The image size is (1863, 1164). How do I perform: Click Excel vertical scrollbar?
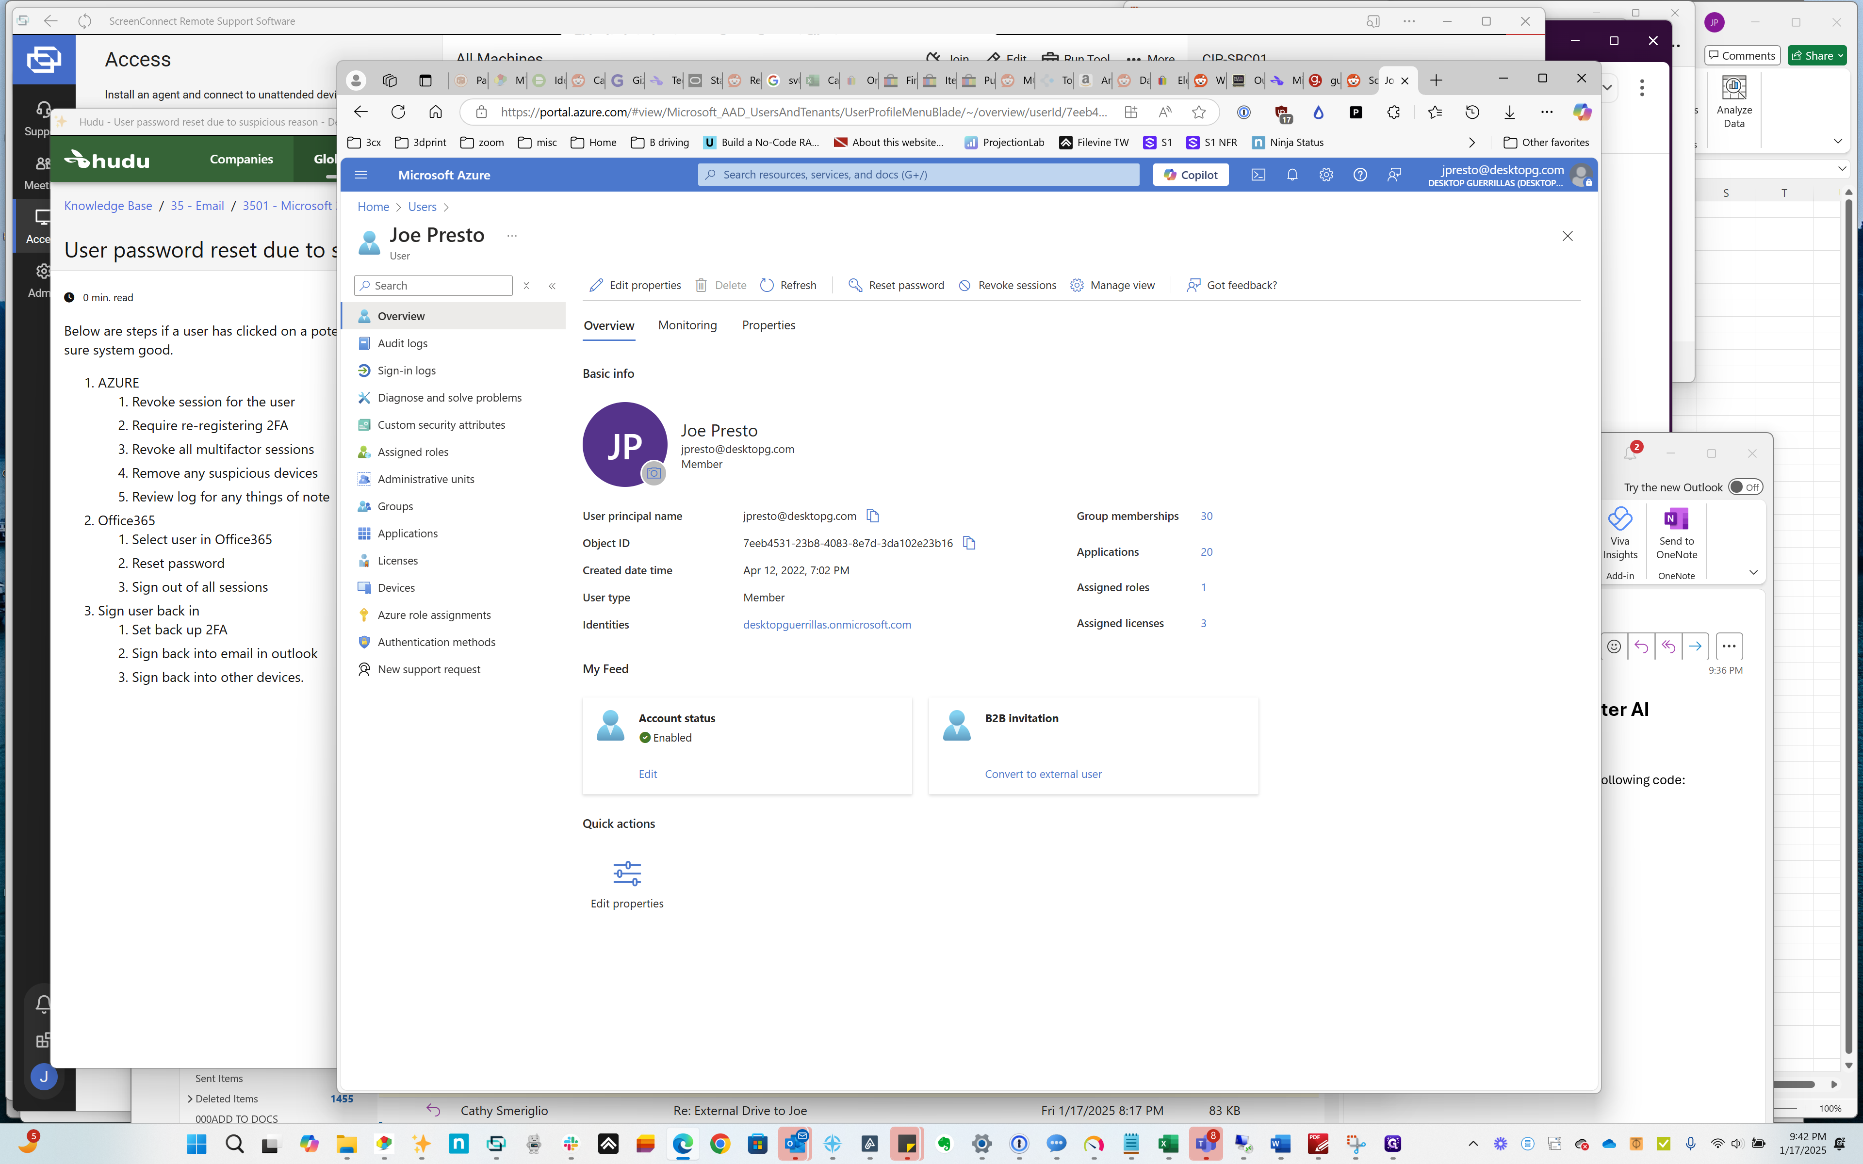1848,628
